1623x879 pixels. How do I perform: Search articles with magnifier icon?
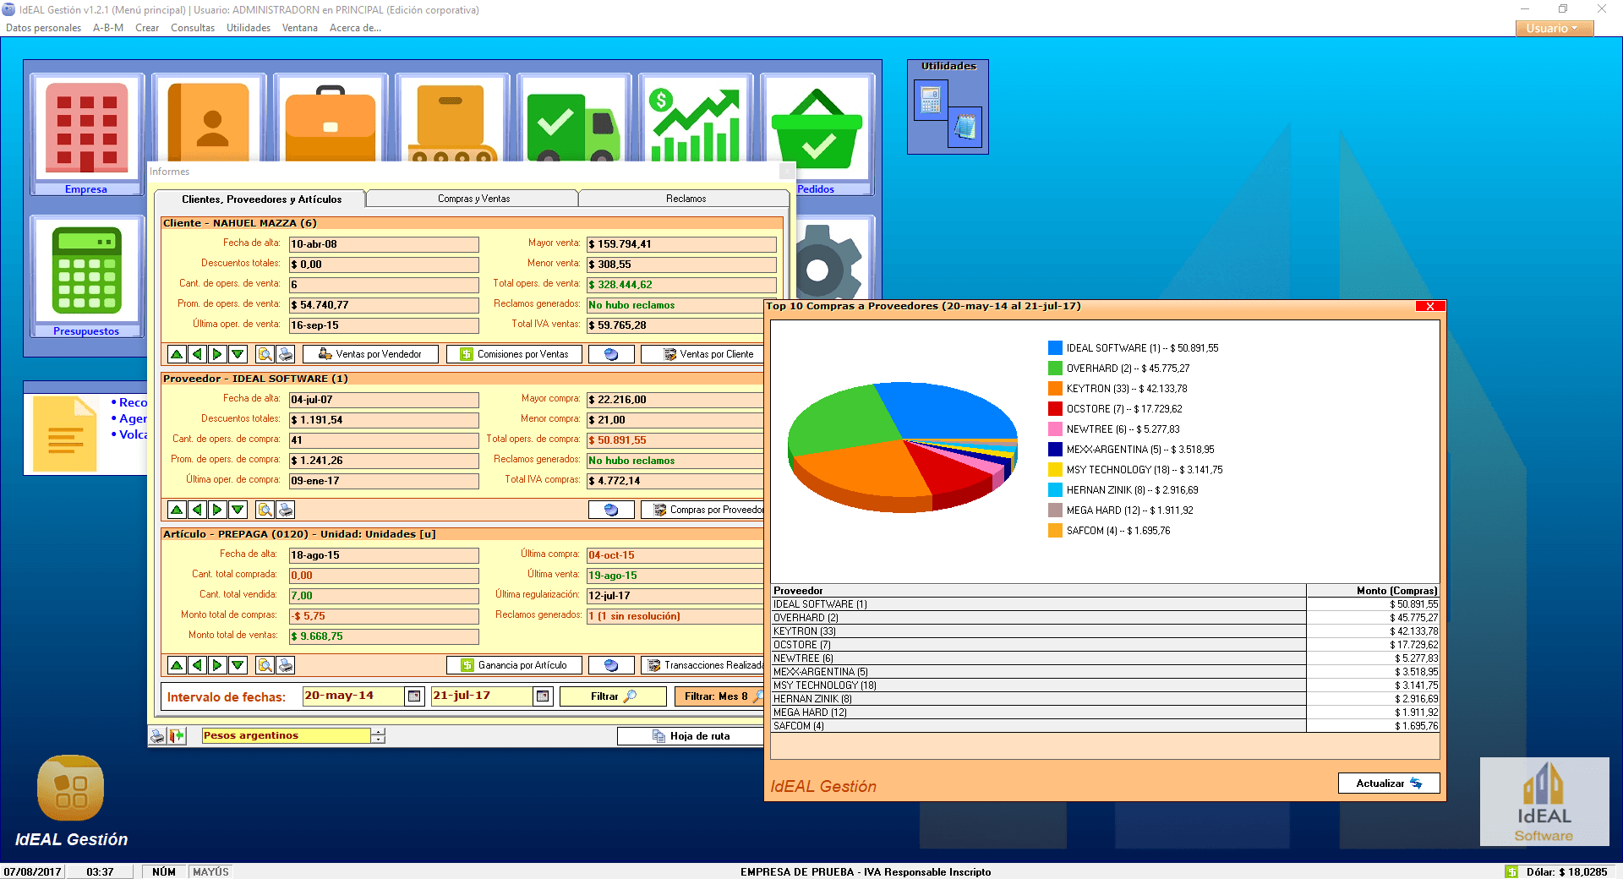(x=265, y=665)
